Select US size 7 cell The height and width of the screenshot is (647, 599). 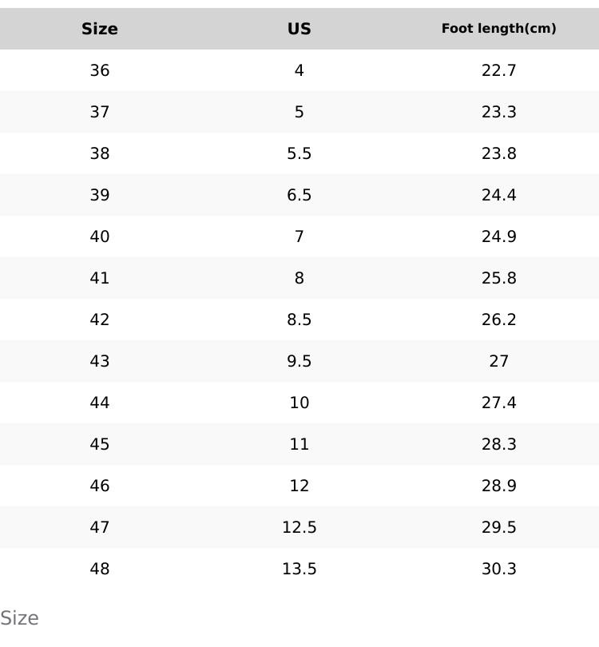click(x=299, y=236)
